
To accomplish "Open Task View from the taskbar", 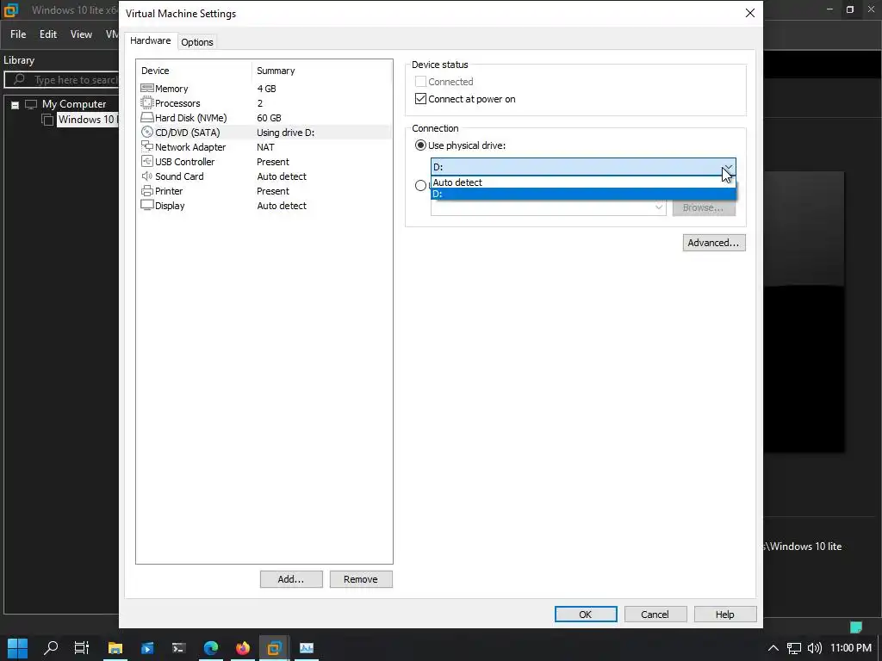I will click(82, 647).
